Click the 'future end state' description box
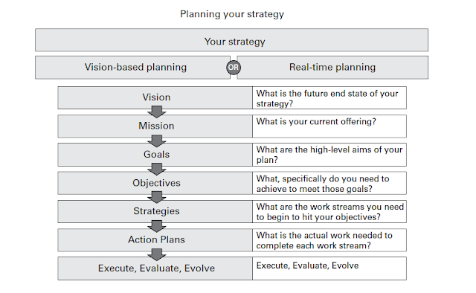Screen dimensions: 476x293 point(329,97)
